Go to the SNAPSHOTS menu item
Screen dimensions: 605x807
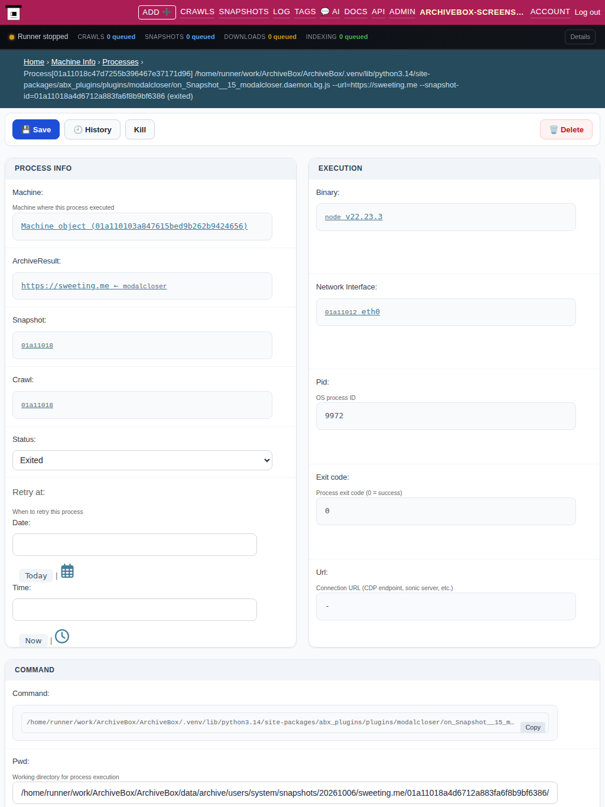(243, 12)
